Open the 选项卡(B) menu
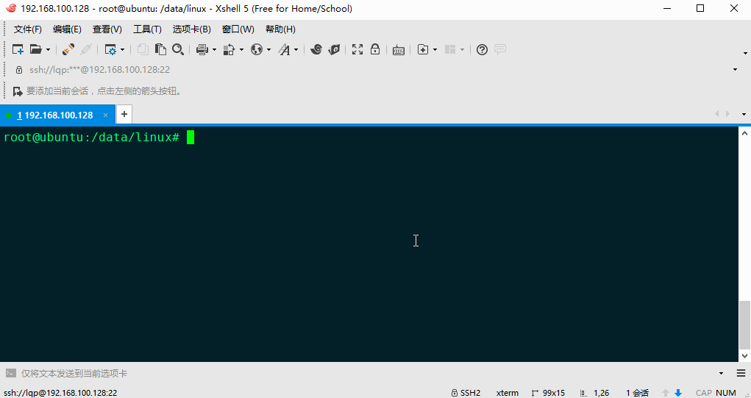Viewport: 751px width, 398px height. (191, 29)
